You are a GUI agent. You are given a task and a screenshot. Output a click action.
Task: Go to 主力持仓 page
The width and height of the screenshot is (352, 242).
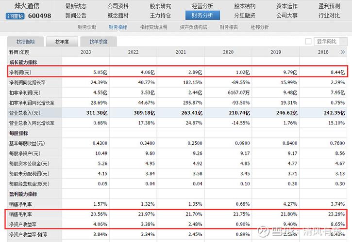coord(160,15)
